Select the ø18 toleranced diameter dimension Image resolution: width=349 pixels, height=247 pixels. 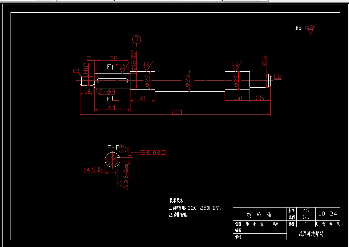click(133, 60)
